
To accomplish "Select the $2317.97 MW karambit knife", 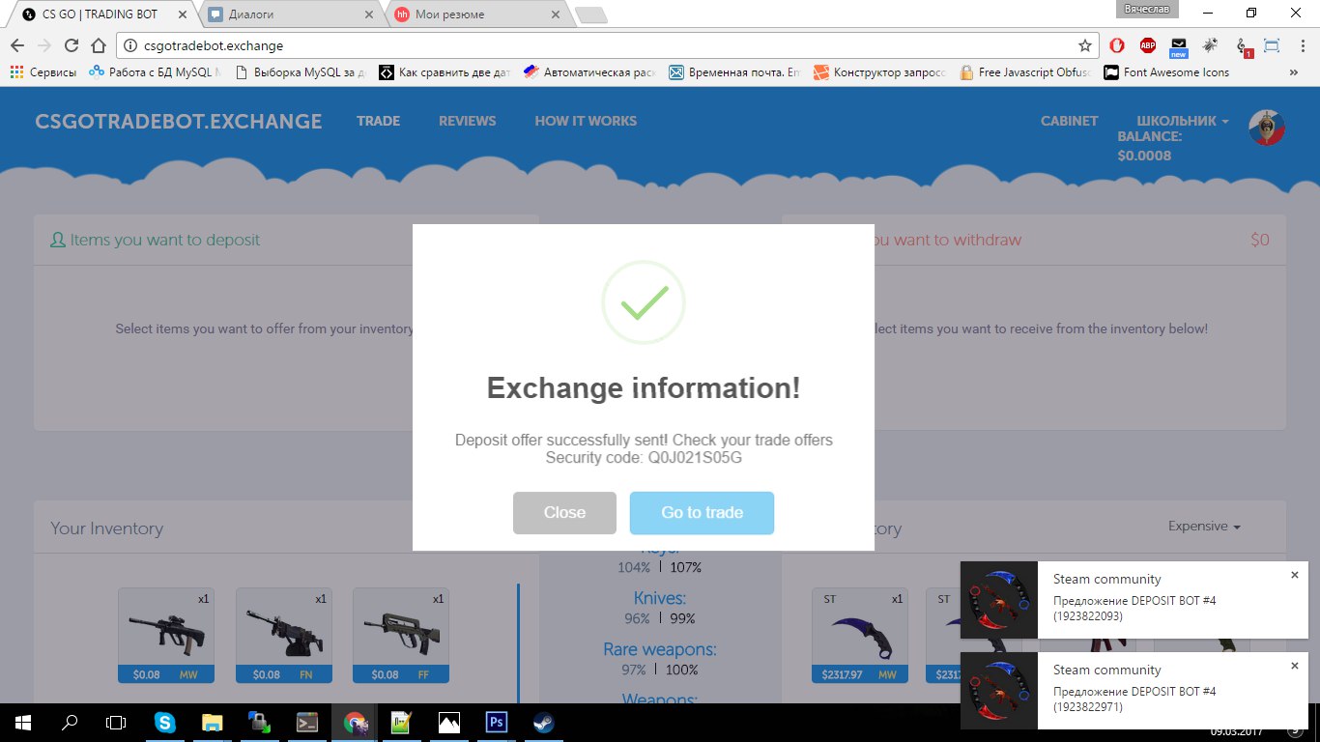I will click(860, 636).
